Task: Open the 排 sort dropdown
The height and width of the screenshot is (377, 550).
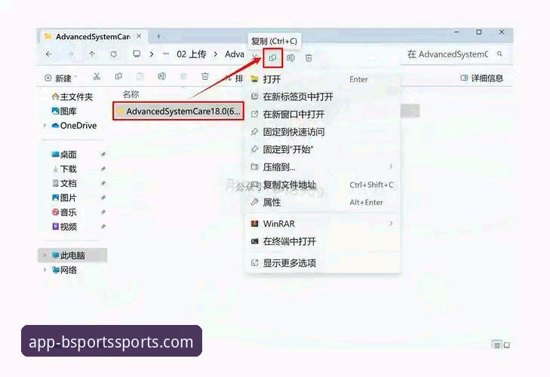Action: point(234,78)
